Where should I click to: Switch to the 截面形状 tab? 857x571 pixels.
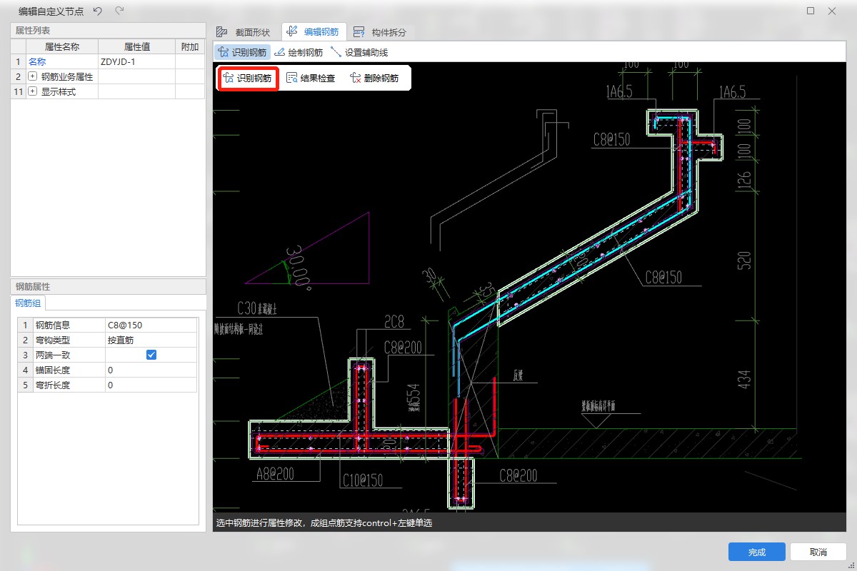tap(244, 32)
